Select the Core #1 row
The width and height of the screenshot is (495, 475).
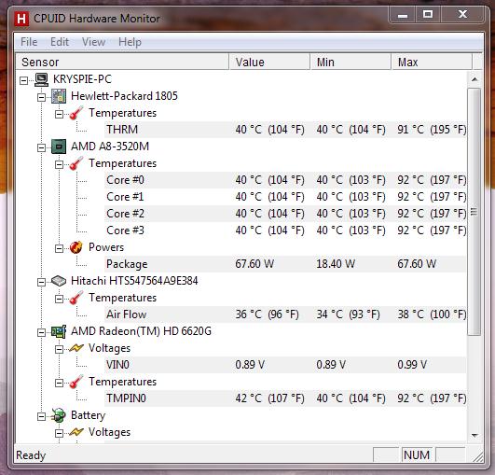pos(285,197)
